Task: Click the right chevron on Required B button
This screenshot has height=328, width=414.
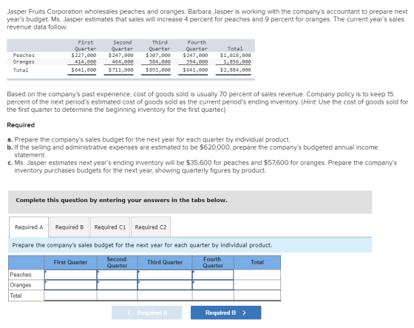Action: tap(244, 312)
